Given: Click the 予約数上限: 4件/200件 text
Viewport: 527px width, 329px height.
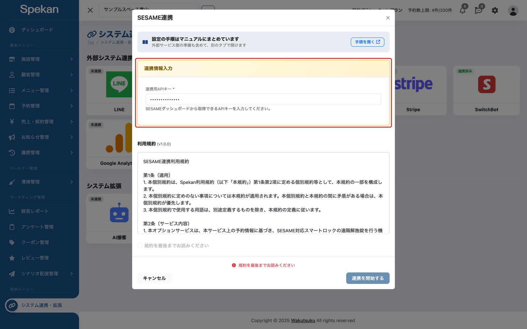Looking at the screenshot, I should click(x=430, y=11).
